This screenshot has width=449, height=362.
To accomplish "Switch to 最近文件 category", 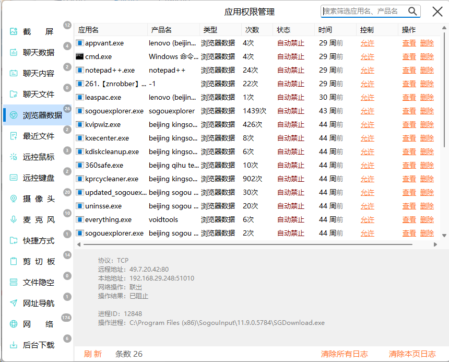I will pos(38,136).
